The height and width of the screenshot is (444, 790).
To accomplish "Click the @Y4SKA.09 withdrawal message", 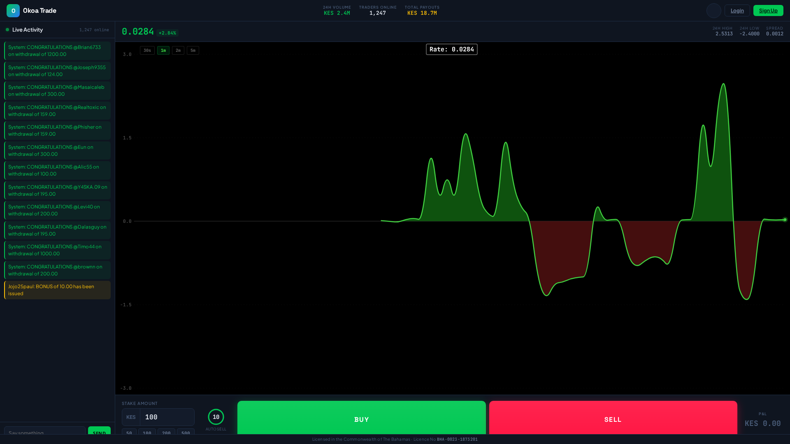I will (57, 190).
